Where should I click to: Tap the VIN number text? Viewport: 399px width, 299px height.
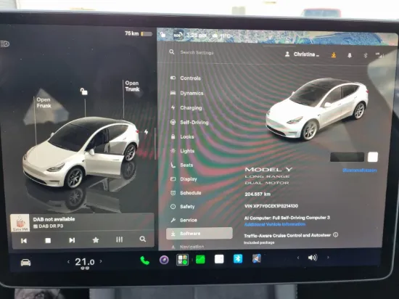point(271,206)
